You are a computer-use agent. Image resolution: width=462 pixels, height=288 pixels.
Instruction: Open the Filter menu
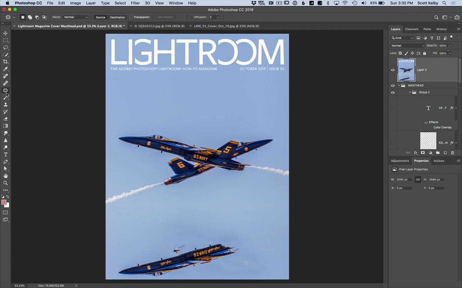pyautogui.click(x=135, y=3)
